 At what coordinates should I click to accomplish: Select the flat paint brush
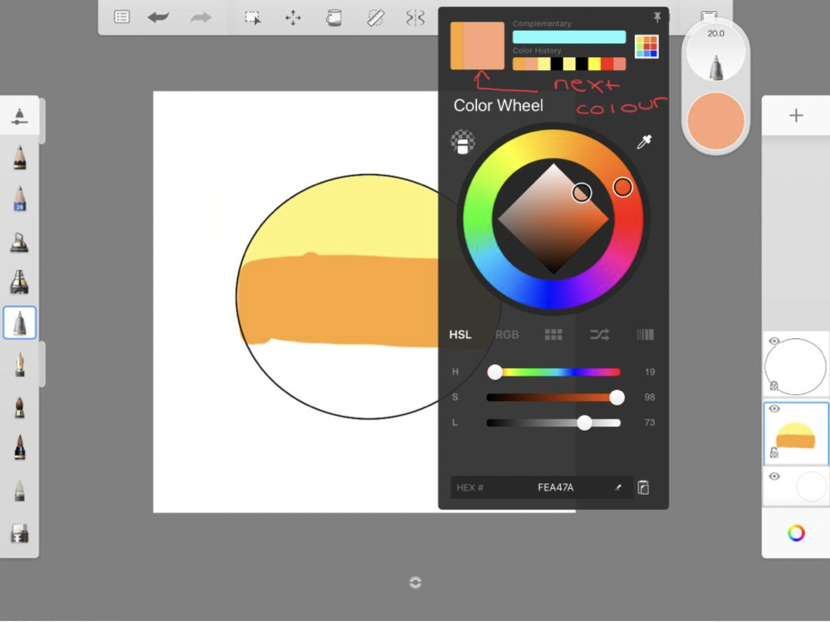pos(19,447)
